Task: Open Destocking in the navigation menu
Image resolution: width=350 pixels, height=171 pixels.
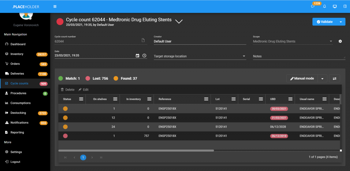Action: pyautogui.click(x=18, y=113)
